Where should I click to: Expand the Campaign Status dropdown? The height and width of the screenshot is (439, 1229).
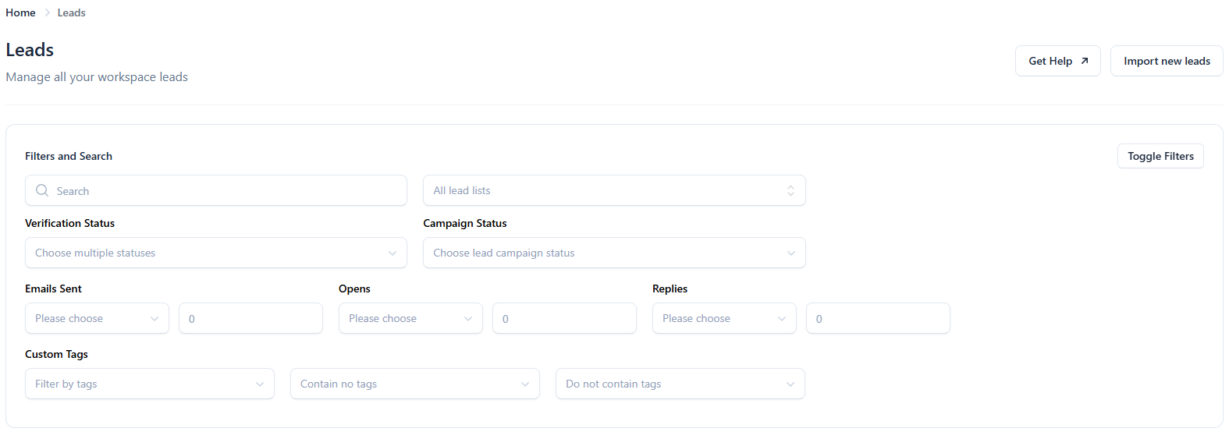(x=613, y=253)
